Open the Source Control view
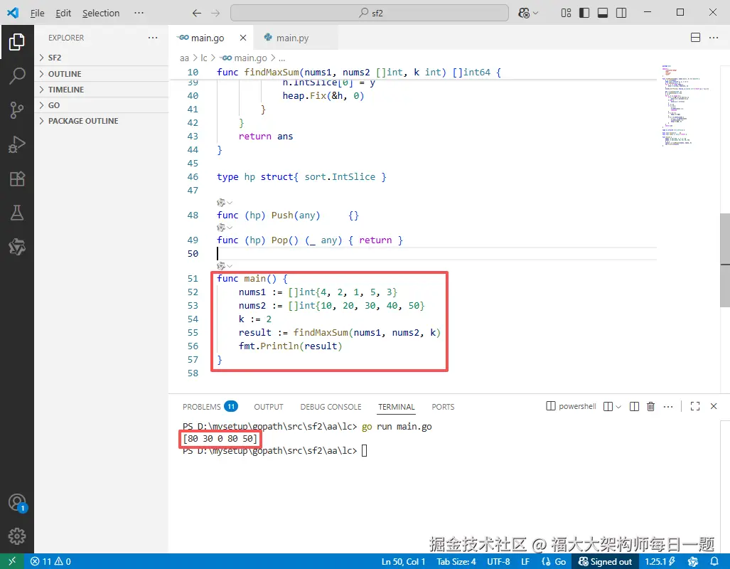730x569 pixels. [17, 110]
